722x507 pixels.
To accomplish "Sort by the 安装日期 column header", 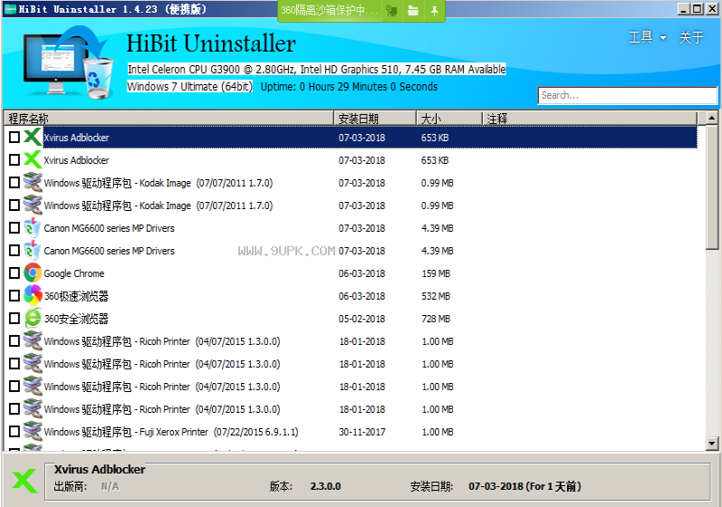I will pos(375,119).
